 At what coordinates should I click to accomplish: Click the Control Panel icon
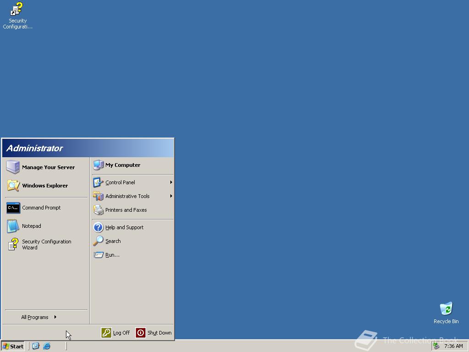point(98,182)
